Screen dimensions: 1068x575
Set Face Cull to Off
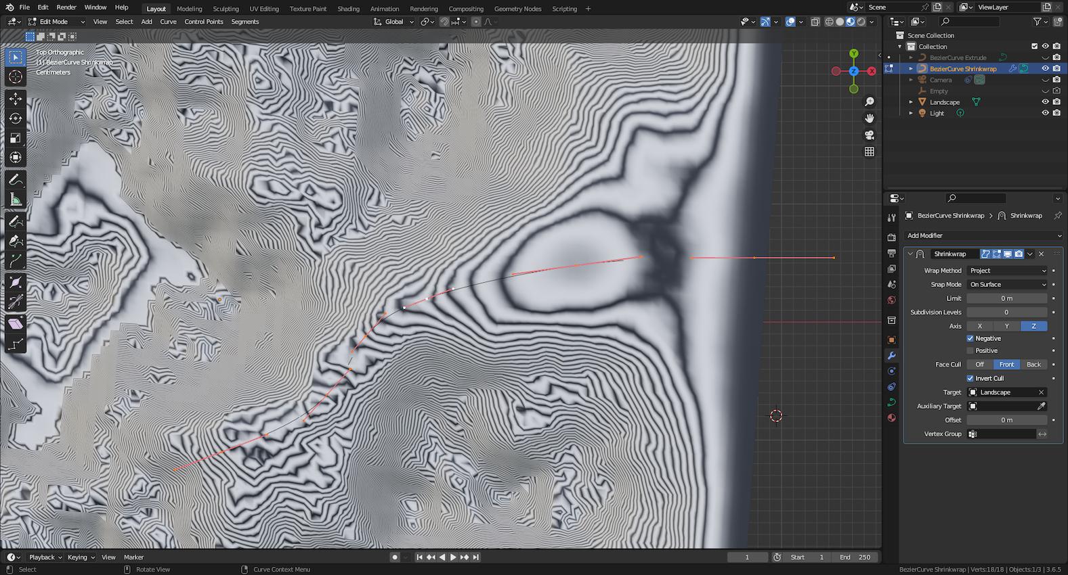[979, 365]
